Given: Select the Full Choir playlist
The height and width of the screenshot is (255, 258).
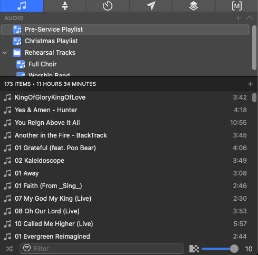Looking at the screenshot, I should pyautogui.click(x=125, y=64).
